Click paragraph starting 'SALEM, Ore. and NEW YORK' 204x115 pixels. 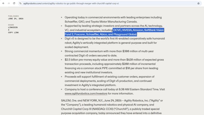click(x=112, y=107)
